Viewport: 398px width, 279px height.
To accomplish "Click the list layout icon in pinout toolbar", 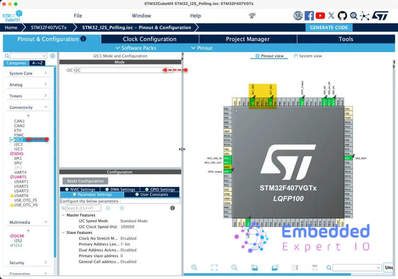I will (315, 267).
